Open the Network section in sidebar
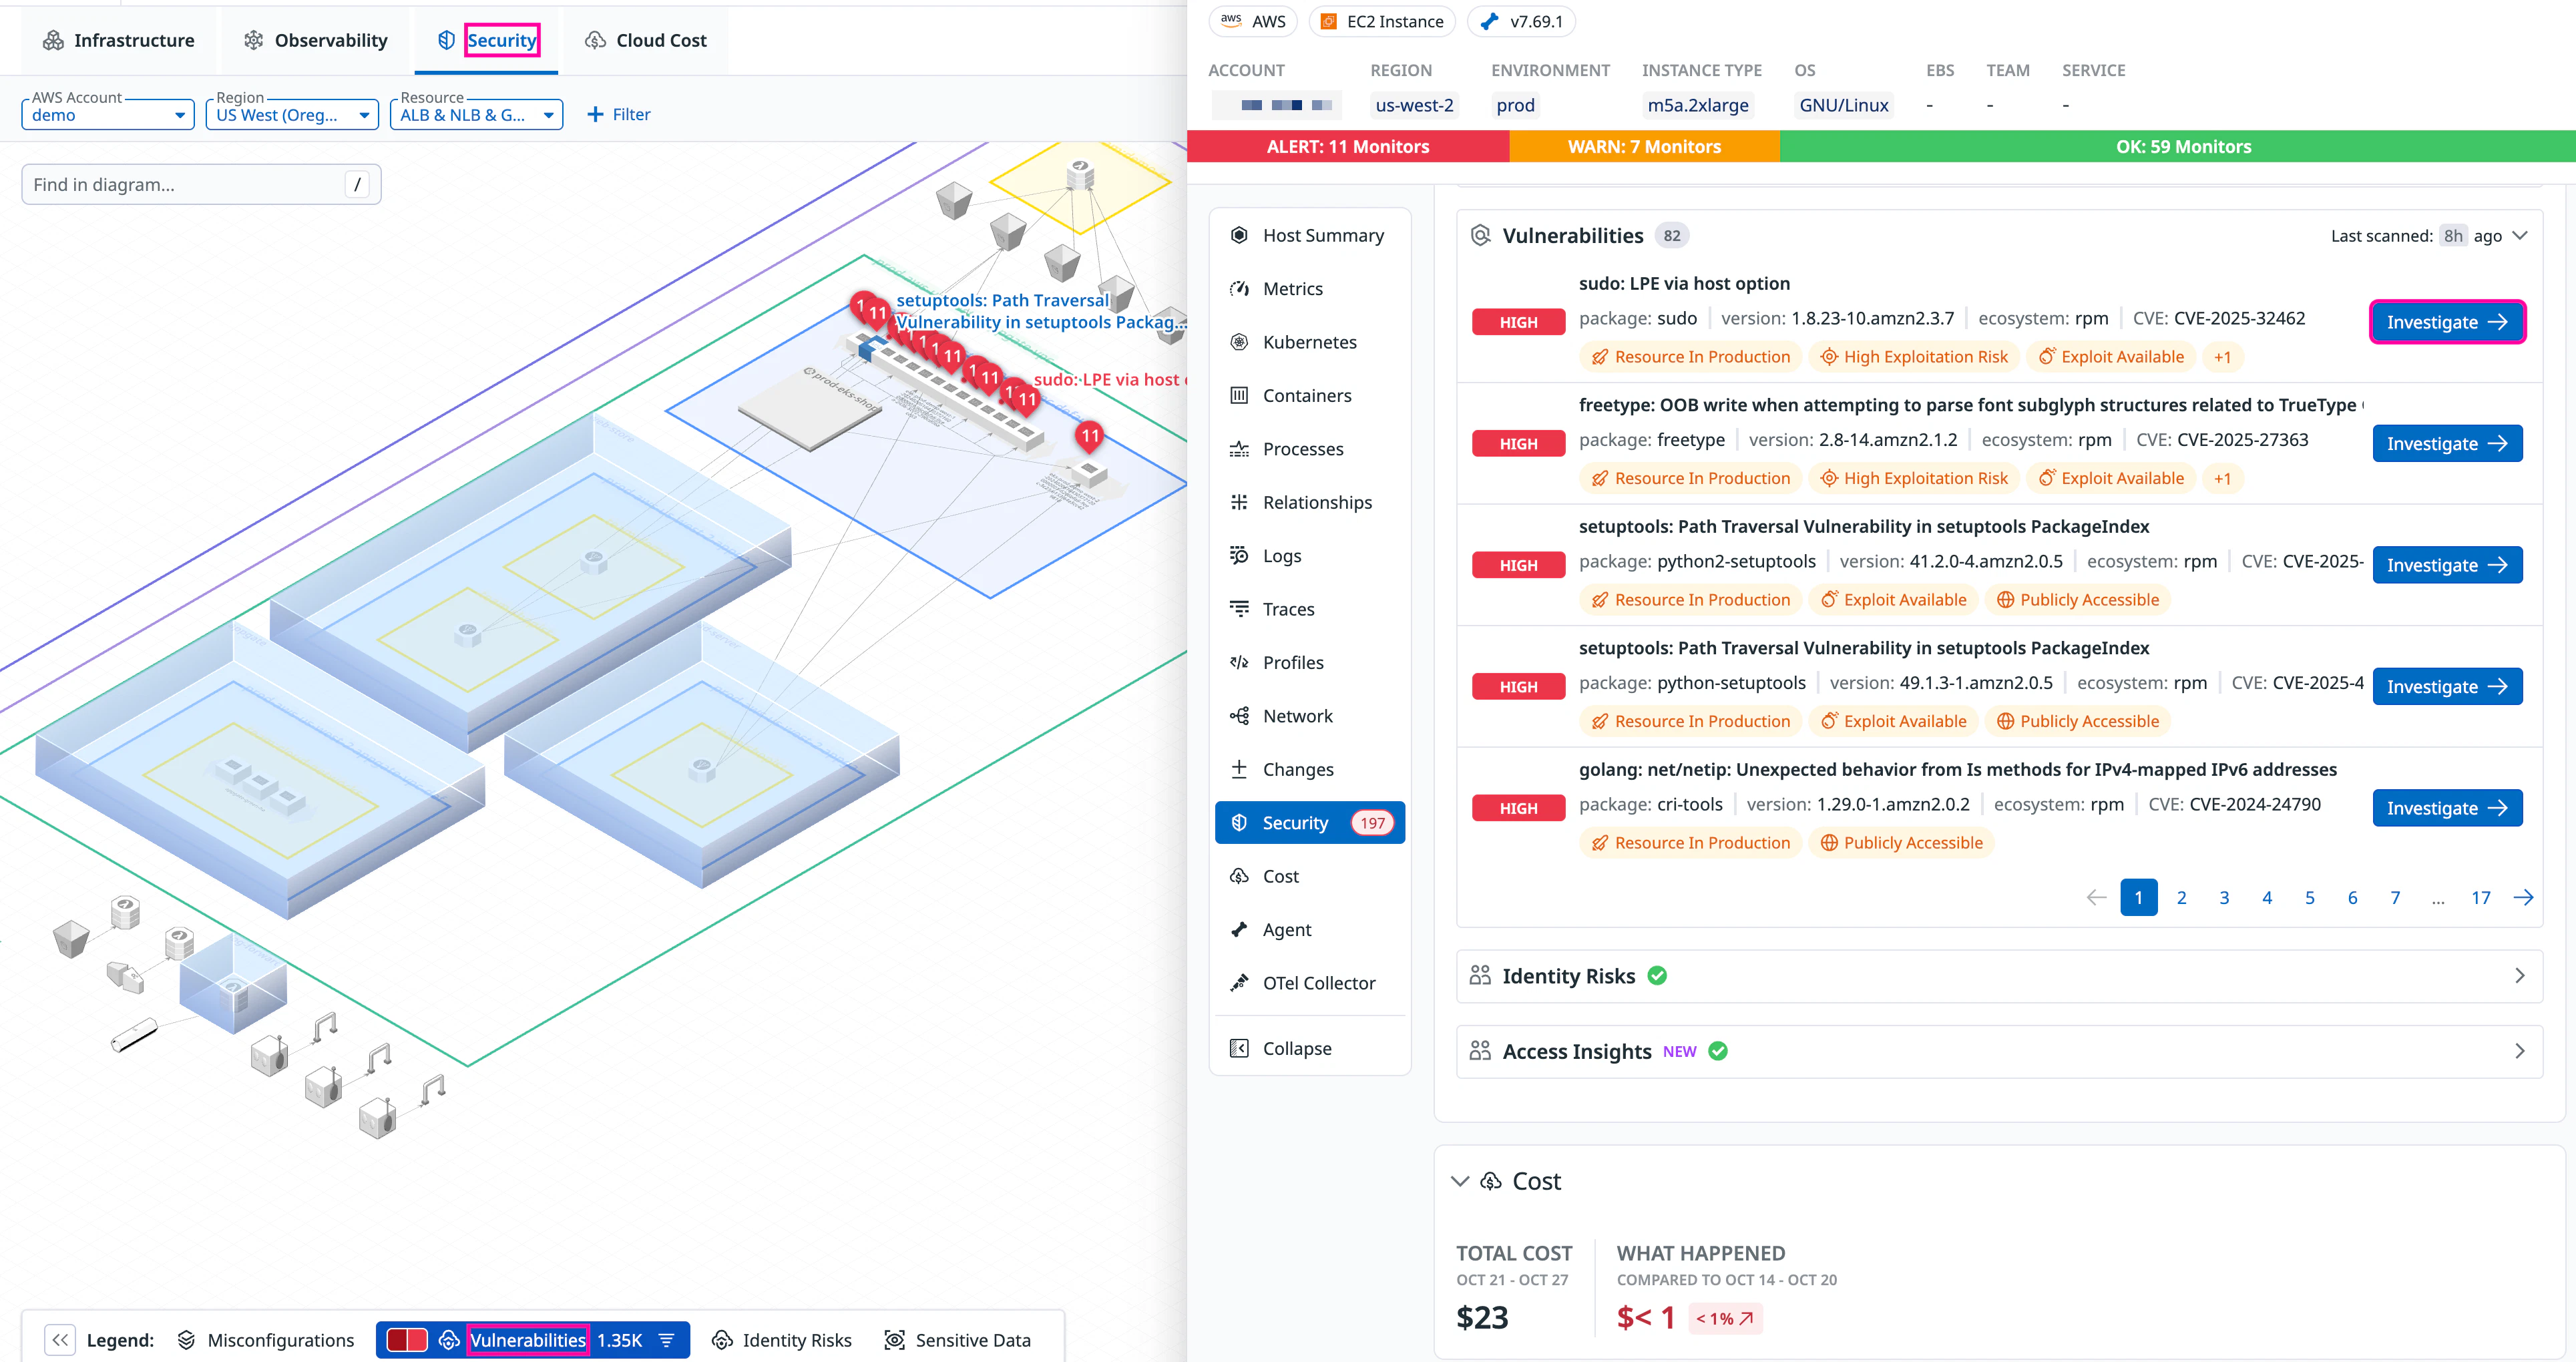This screenshot has width=2576, height=1362. coord(1297,716)
